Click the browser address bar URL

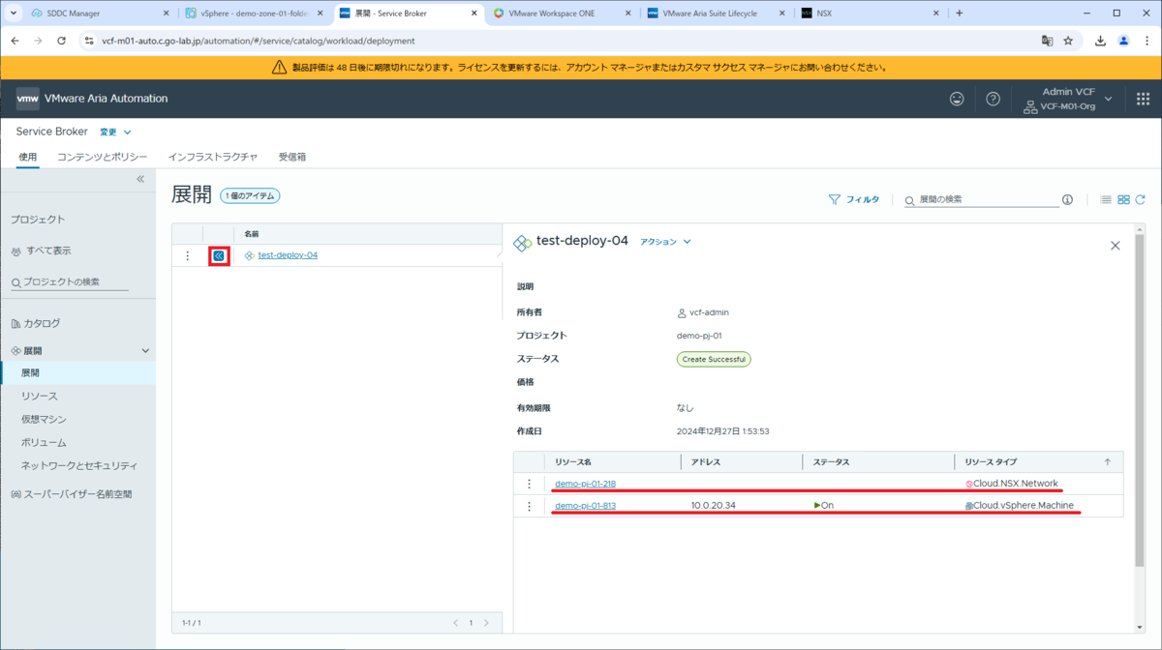258,42
